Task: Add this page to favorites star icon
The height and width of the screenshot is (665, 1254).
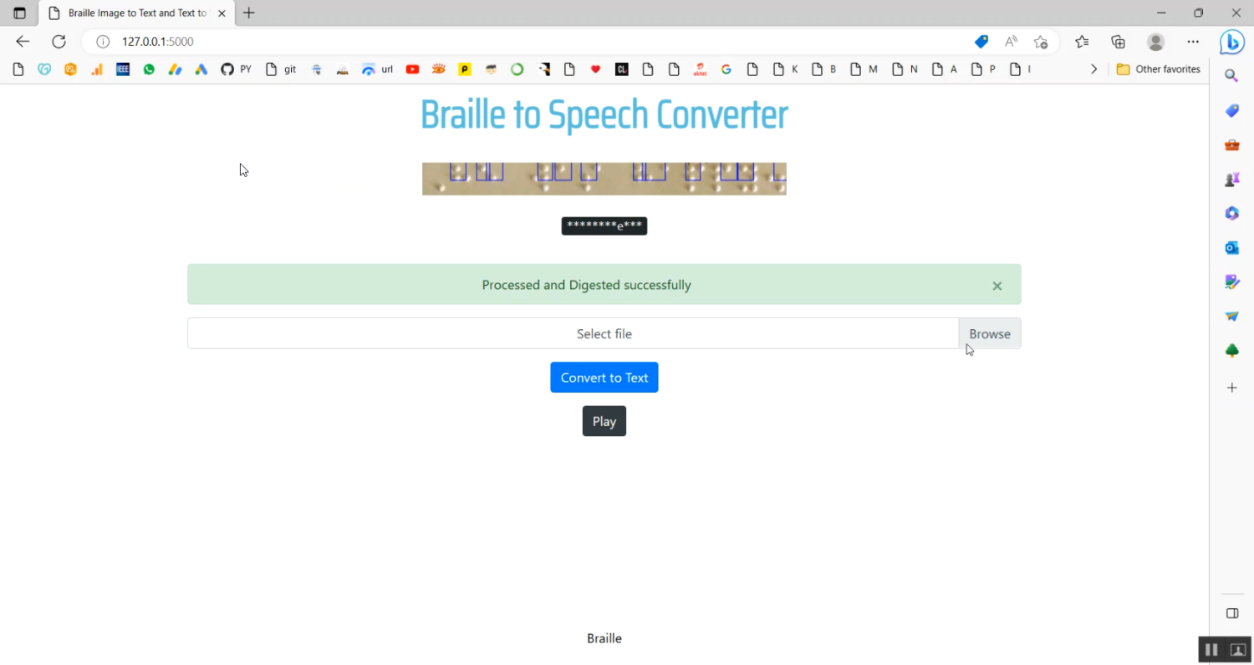Action: coord(1040,42)
